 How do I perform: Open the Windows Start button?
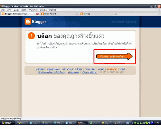(x=7, y=123)
